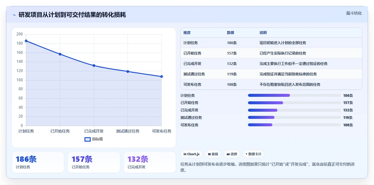Click the 108条 value beside progress bar
Viewport: 374px width, 185px height.
click(x=348, y=125)
